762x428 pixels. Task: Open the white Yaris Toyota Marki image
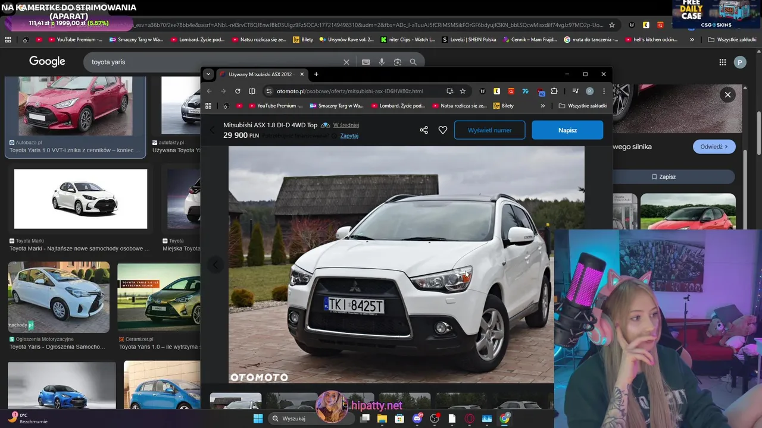(80, 199)
